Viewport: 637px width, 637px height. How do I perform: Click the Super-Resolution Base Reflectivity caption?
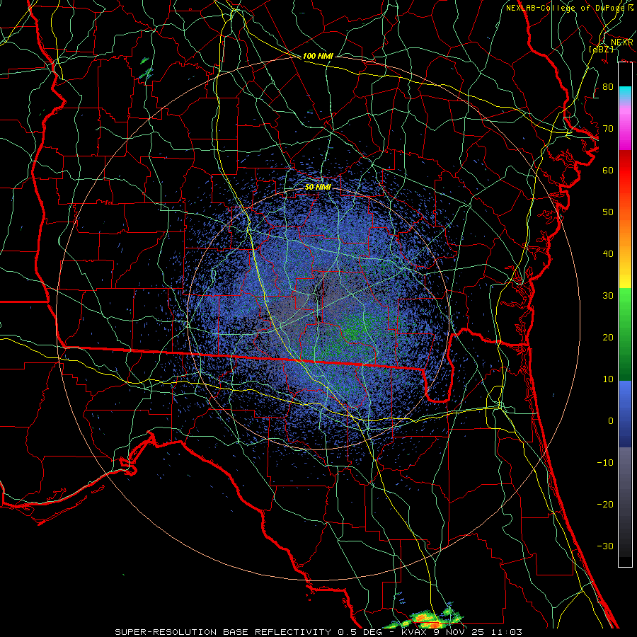point(318,632)
